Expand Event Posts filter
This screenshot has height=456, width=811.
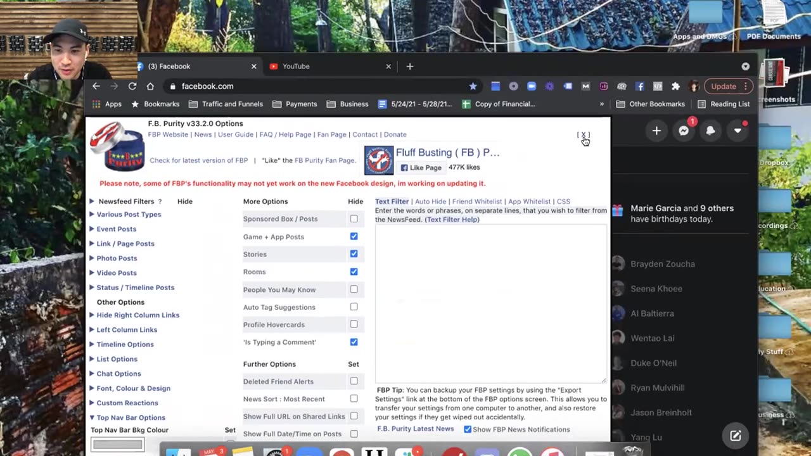coord(116,229)
